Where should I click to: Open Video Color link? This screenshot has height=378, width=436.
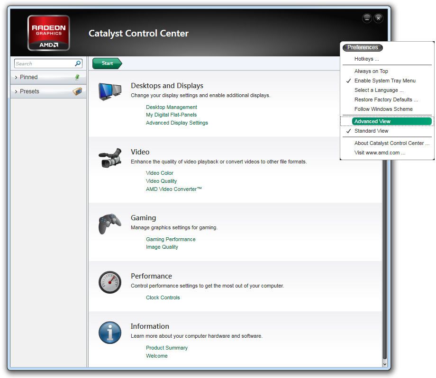click(x=160, y=173)
